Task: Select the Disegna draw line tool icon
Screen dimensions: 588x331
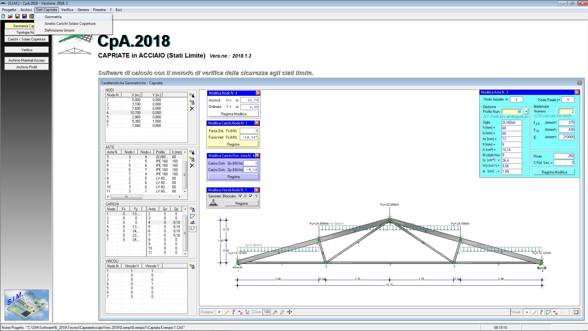Action: [227, 312]
